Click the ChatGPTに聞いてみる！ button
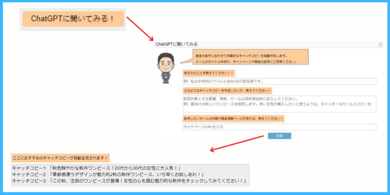 tap(73, 19)
